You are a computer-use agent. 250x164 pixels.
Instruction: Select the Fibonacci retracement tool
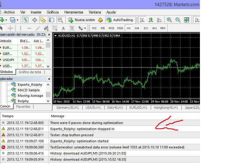[x=55, y=28]
